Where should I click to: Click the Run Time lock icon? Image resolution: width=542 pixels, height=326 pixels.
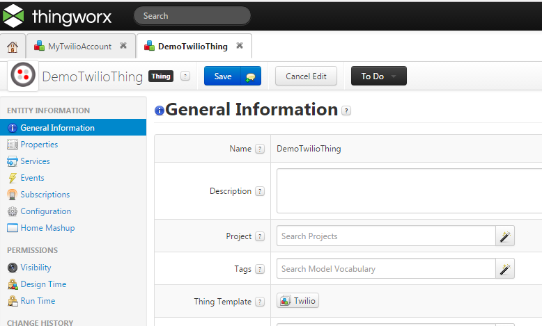(x=13, y=301)
